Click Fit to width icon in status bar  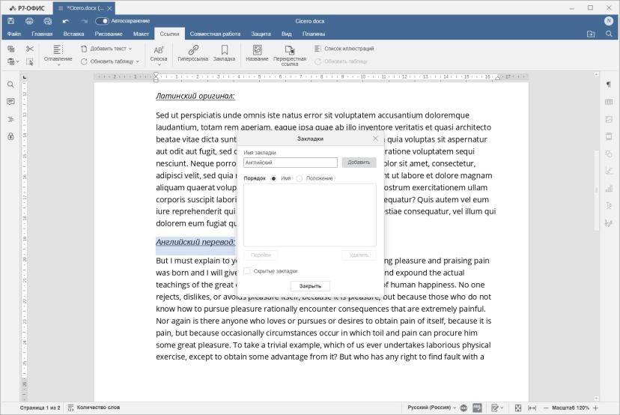pos(532,408)
